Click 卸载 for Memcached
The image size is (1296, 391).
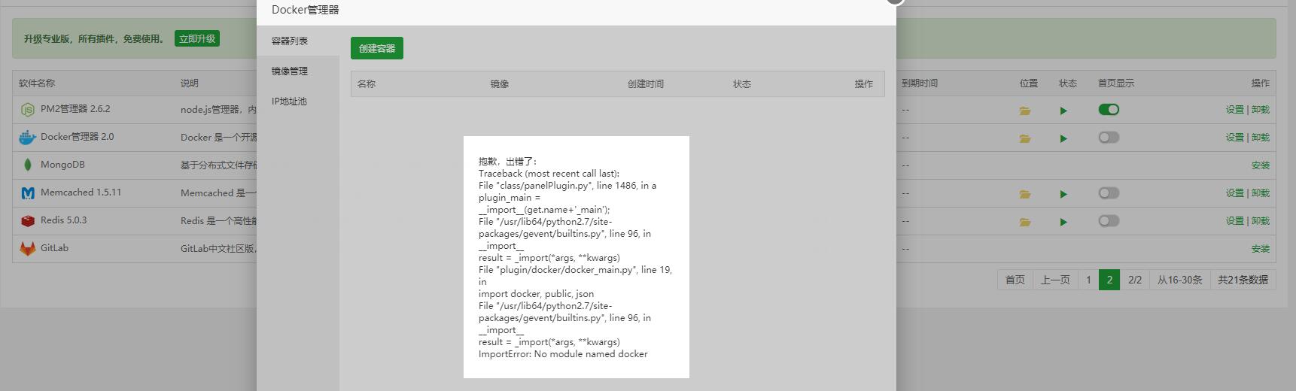[x=1260, y=193]
